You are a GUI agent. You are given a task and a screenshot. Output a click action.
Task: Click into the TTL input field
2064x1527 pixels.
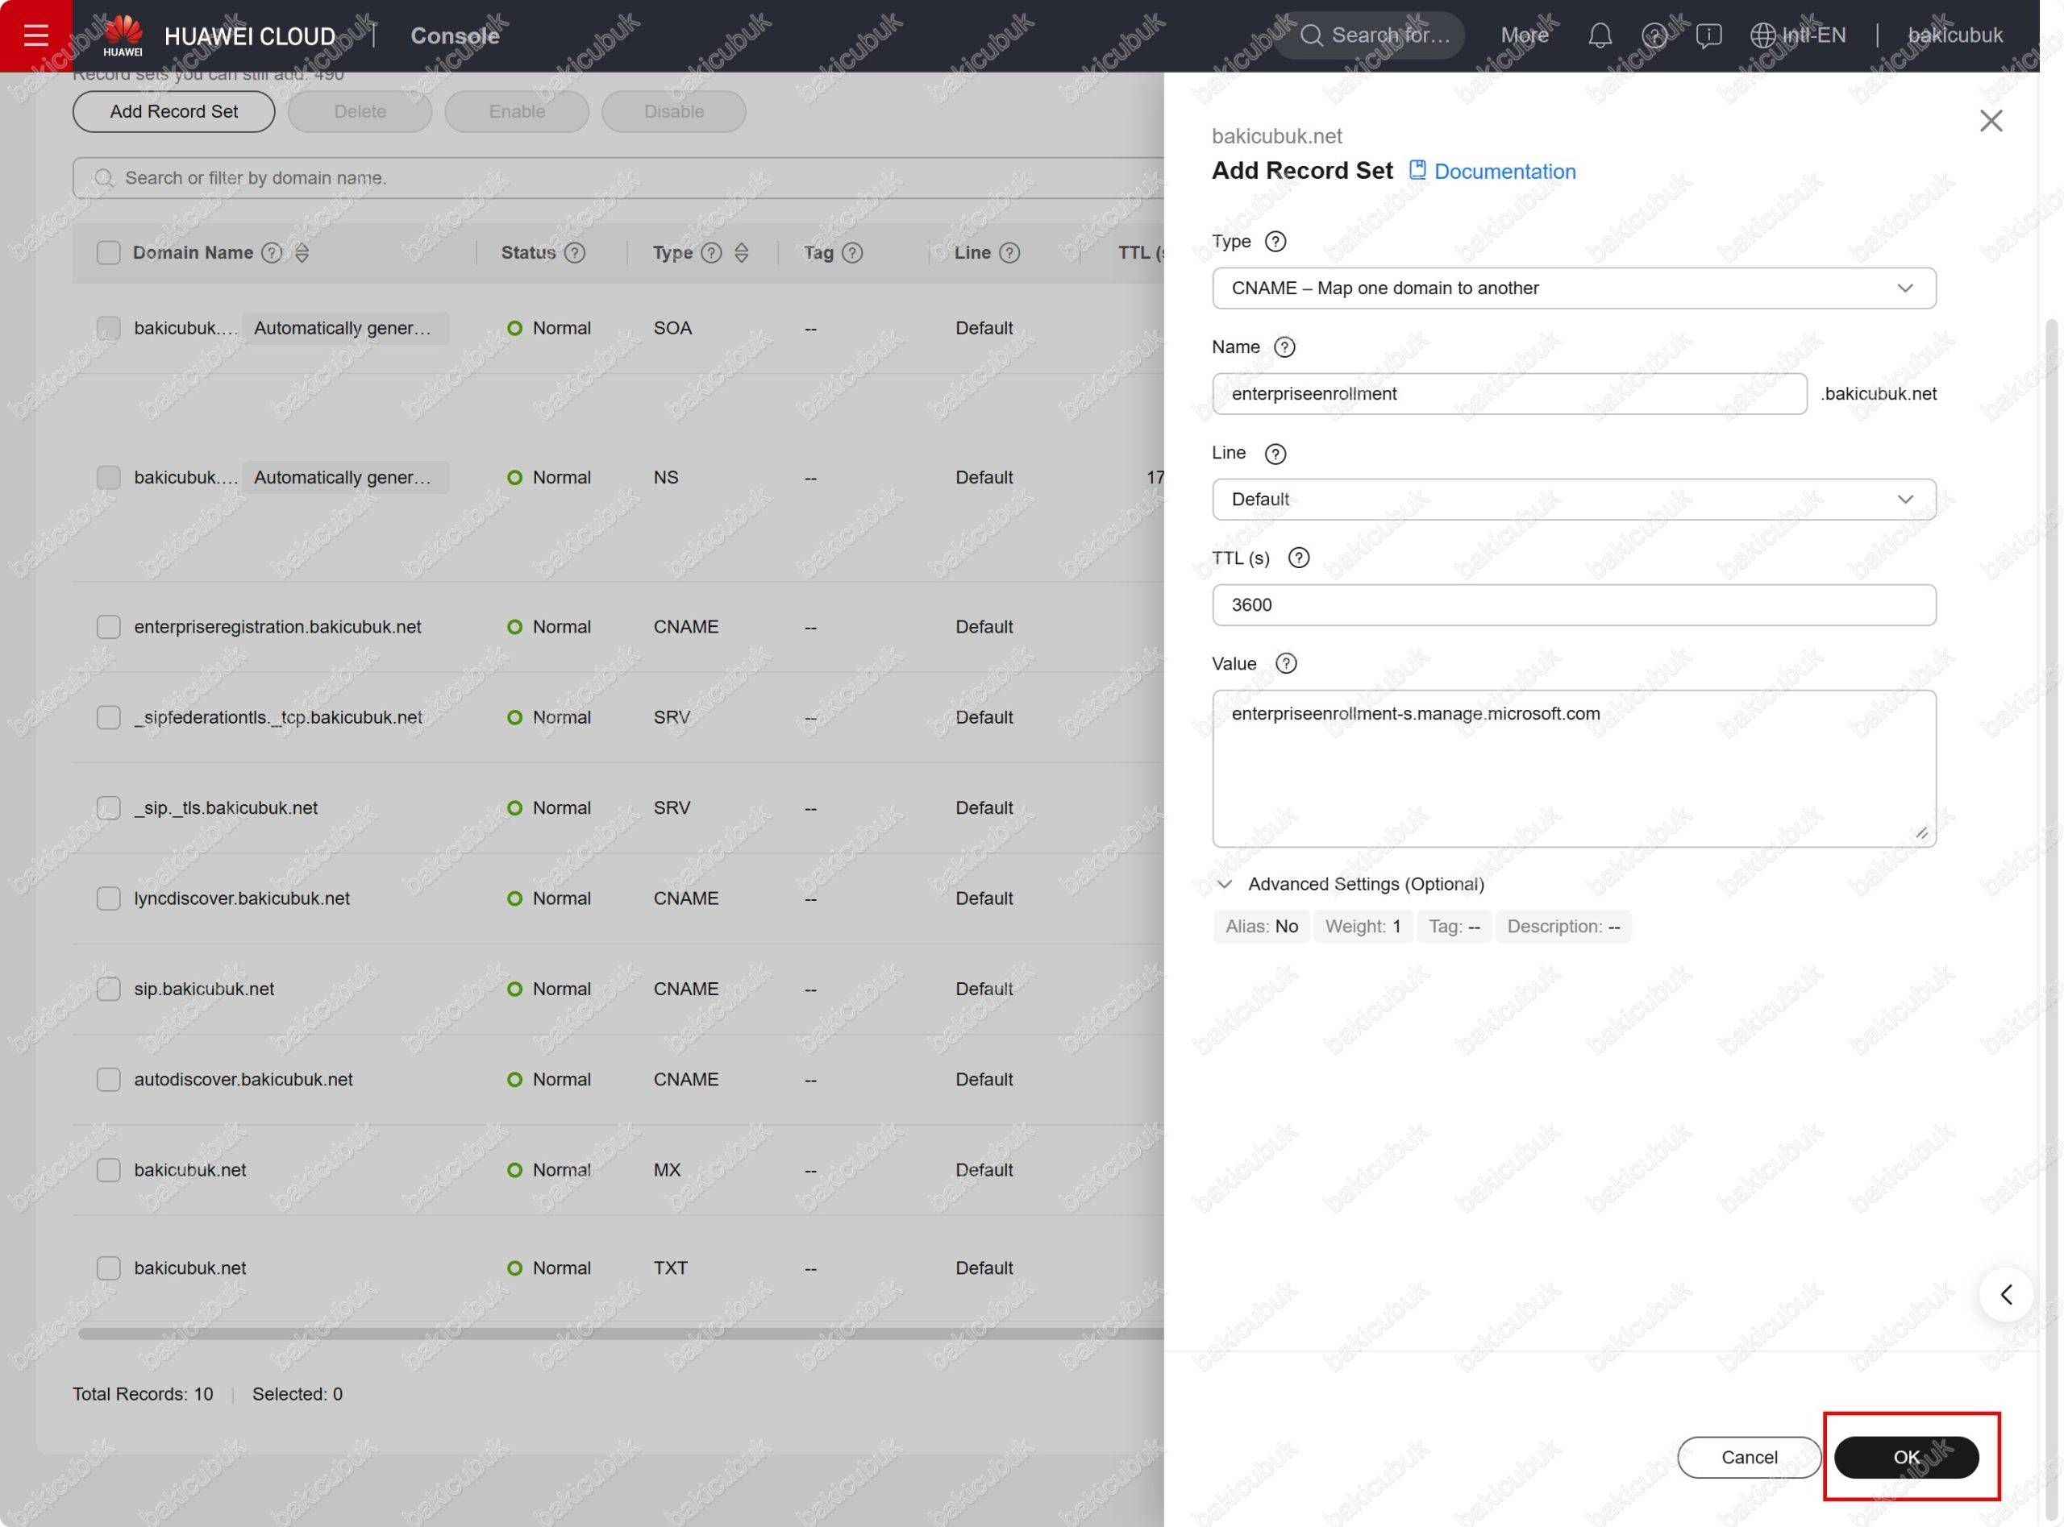[1573, 604]
